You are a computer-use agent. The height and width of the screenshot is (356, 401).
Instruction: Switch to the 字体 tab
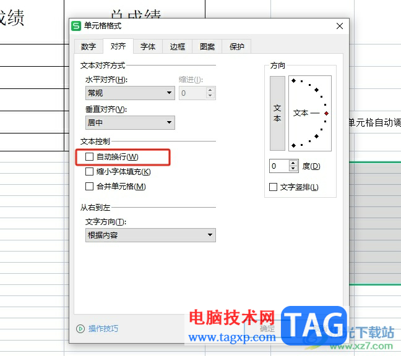click(148, 46)
